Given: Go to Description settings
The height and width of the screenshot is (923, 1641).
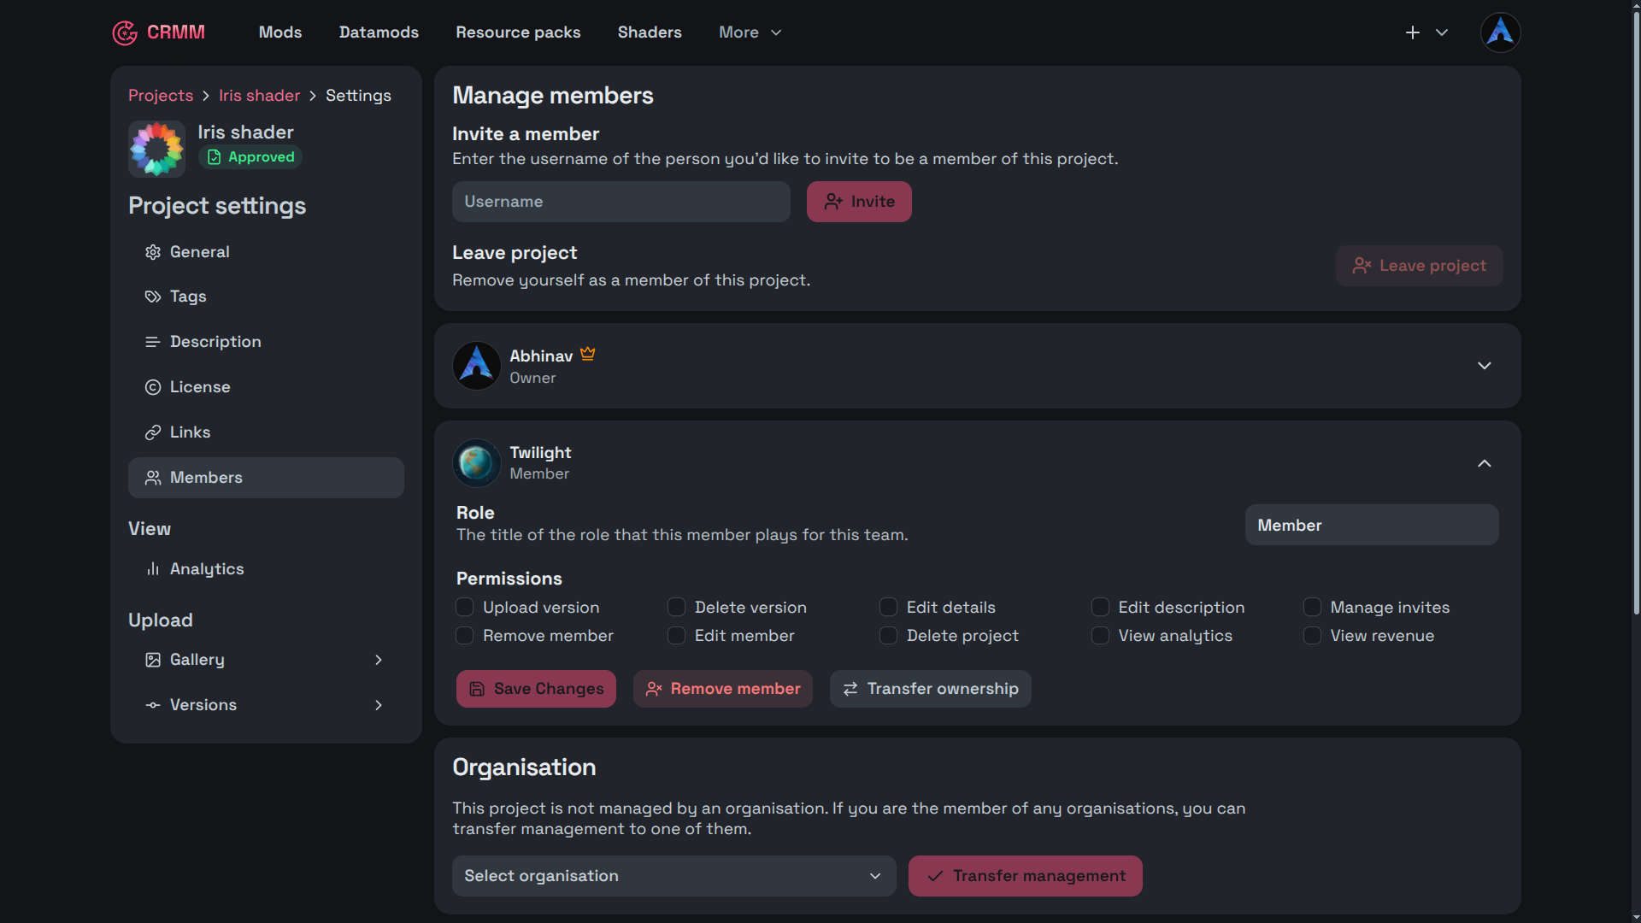Looking at the screenshot, I should click(266, 342).
